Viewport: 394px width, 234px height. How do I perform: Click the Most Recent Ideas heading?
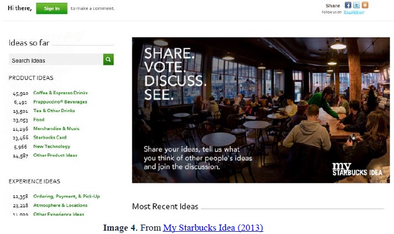(x=165, y=206)
